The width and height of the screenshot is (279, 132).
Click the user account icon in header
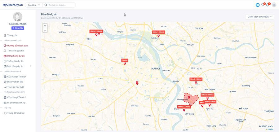click(x=274, y=5)
